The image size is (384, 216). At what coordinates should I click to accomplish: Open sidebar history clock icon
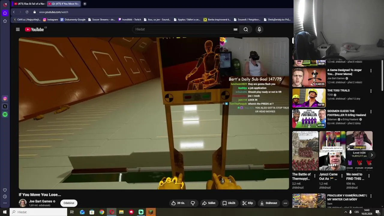[5, 196]
